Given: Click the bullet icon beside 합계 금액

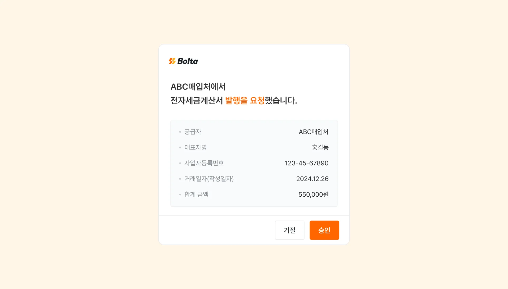Looking at the screenshot, I should [180, 194].
